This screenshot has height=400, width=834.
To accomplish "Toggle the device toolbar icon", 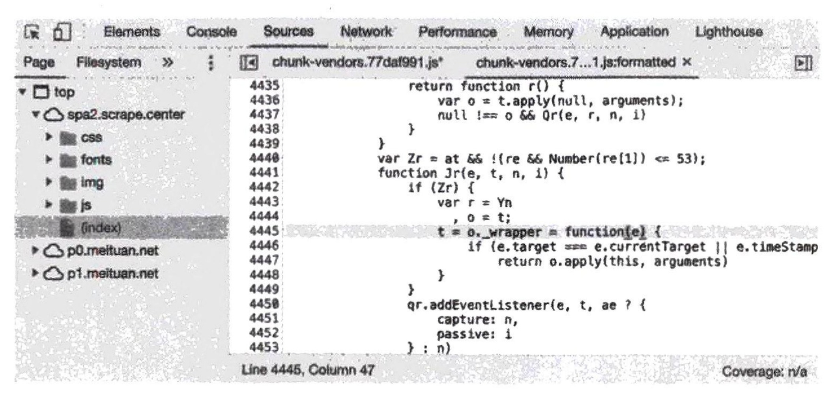I will tap(62, 32).
